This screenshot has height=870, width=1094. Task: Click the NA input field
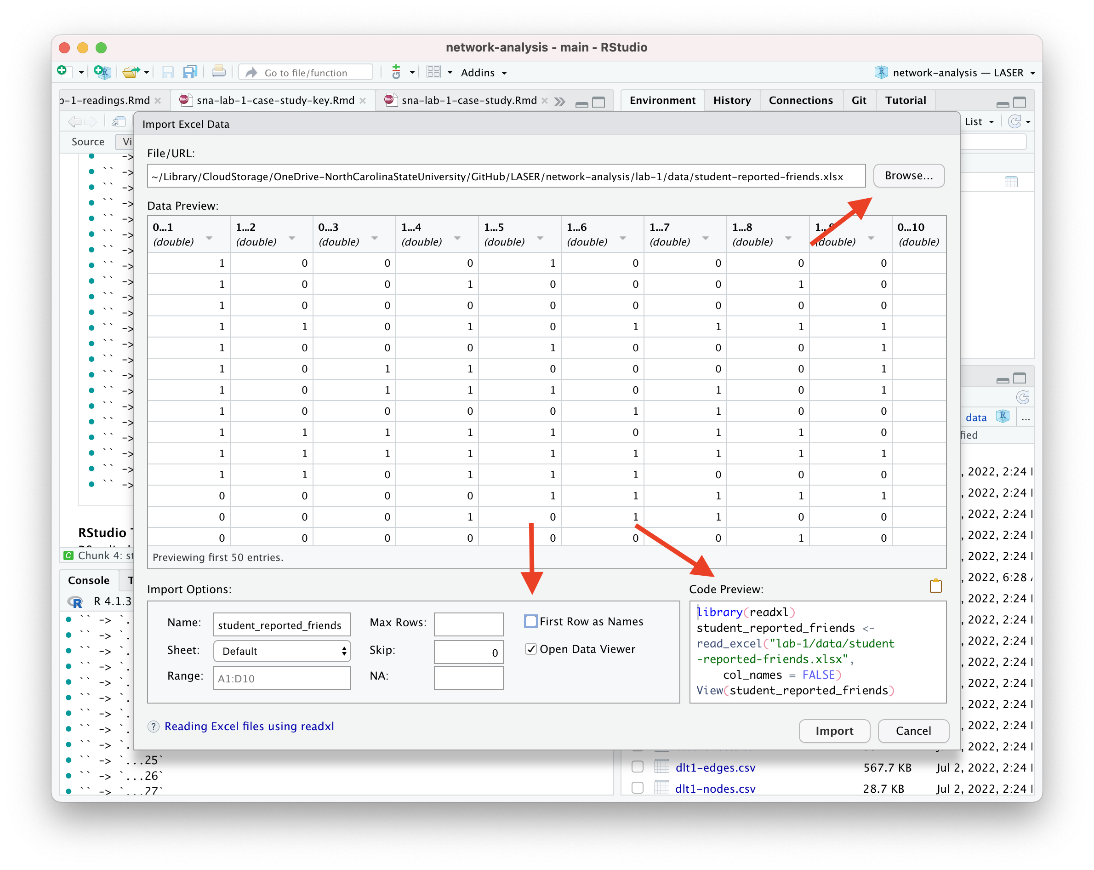coord(468,678)
